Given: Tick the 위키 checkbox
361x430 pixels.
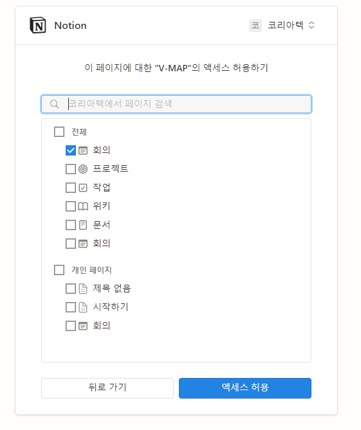Looking at the screenshot, I should tap(71, 206).
